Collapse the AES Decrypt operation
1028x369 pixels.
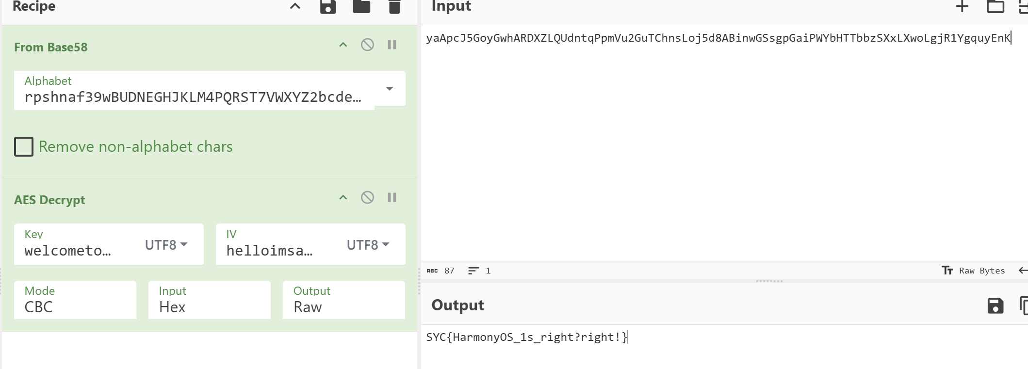click(x=343, y=197)
